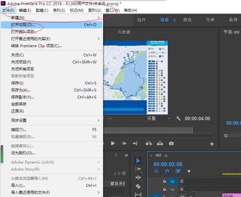Open the 编辑(E) menu in the menu bar

(x=25, y=11)
